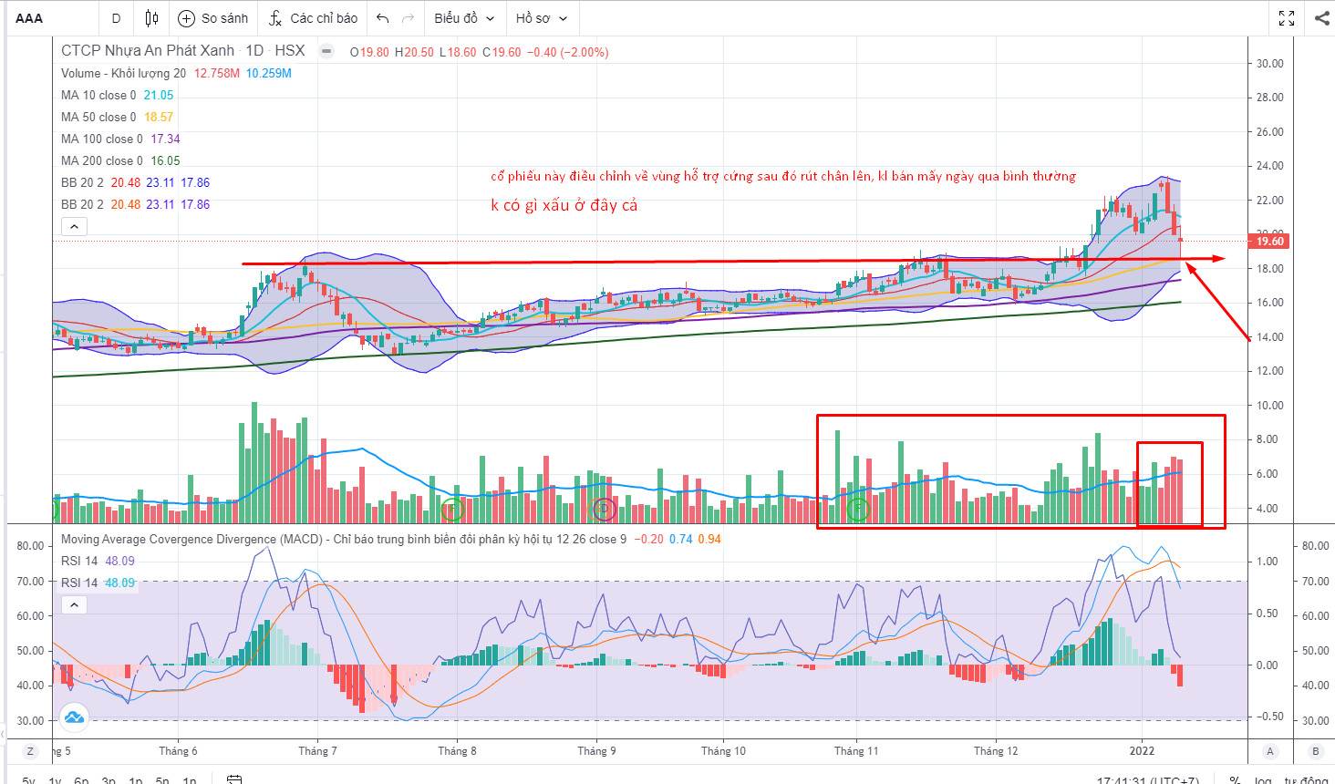Expand the Biểu đồ dropdown
This screenshot has height=784, width=1335.
click(464, 18)
